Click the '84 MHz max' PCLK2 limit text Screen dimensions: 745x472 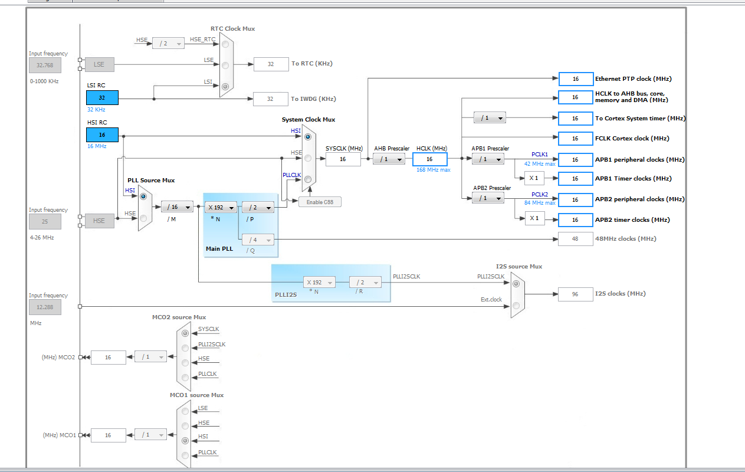click(x=540, y=203)
